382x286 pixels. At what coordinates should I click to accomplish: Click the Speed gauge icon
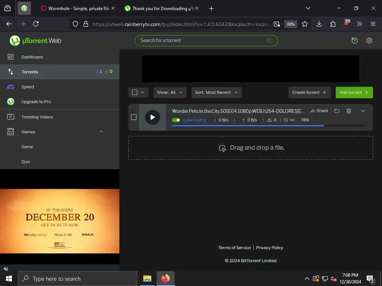coord(10,87)
